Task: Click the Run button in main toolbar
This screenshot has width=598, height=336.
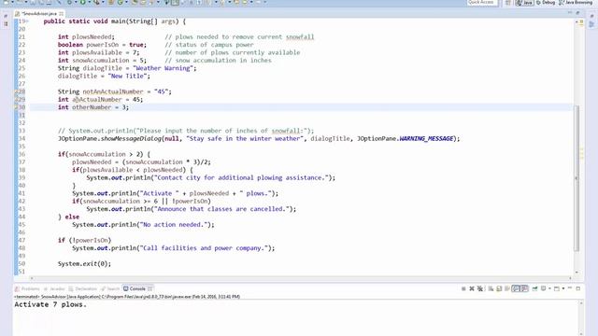Action: [82, 2]
